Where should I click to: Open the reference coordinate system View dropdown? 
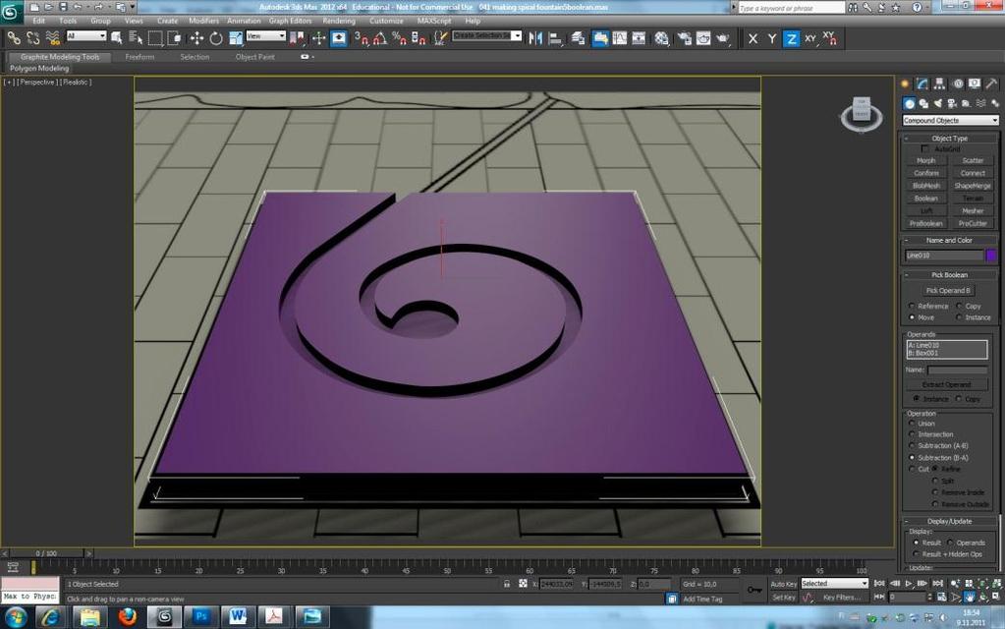tap(266, 36)
